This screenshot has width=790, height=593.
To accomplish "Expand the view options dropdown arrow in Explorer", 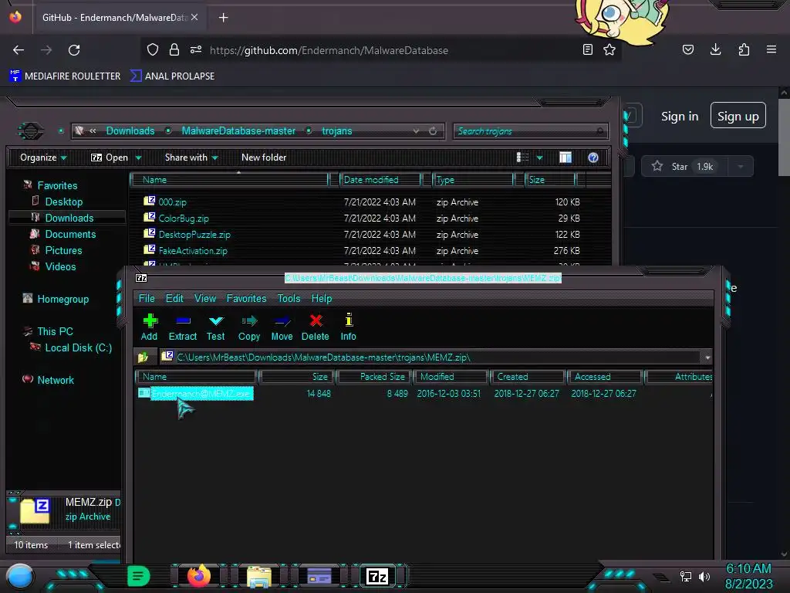I will point(539,158).
